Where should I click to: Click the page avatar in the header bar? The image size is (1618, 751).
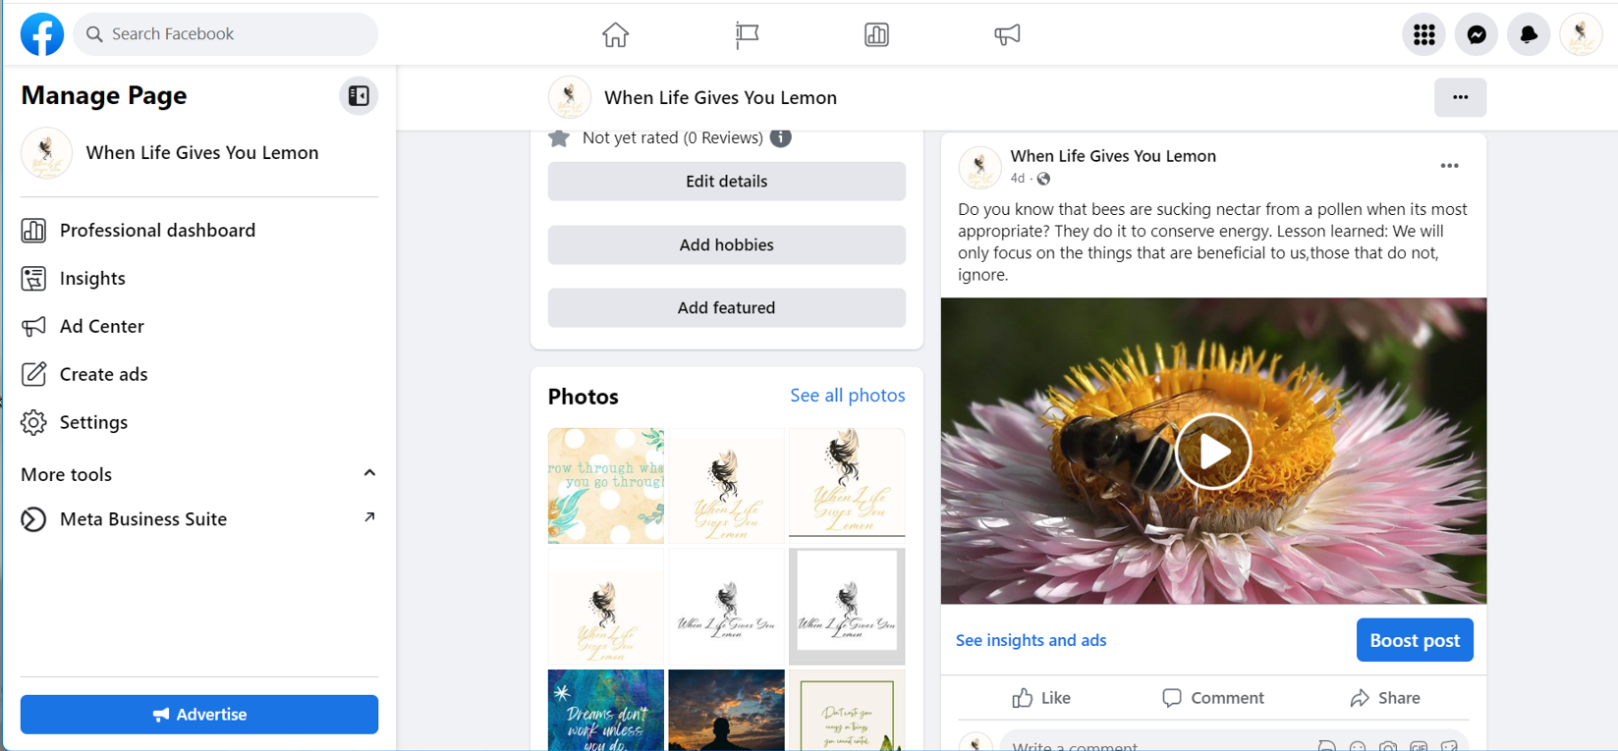point(570,97)
